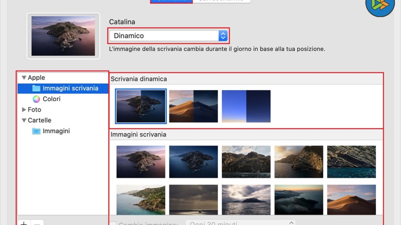401x225 pixels.
Task: Select the sunlit cliff over sea picture
Action: [x=299, y=162]
